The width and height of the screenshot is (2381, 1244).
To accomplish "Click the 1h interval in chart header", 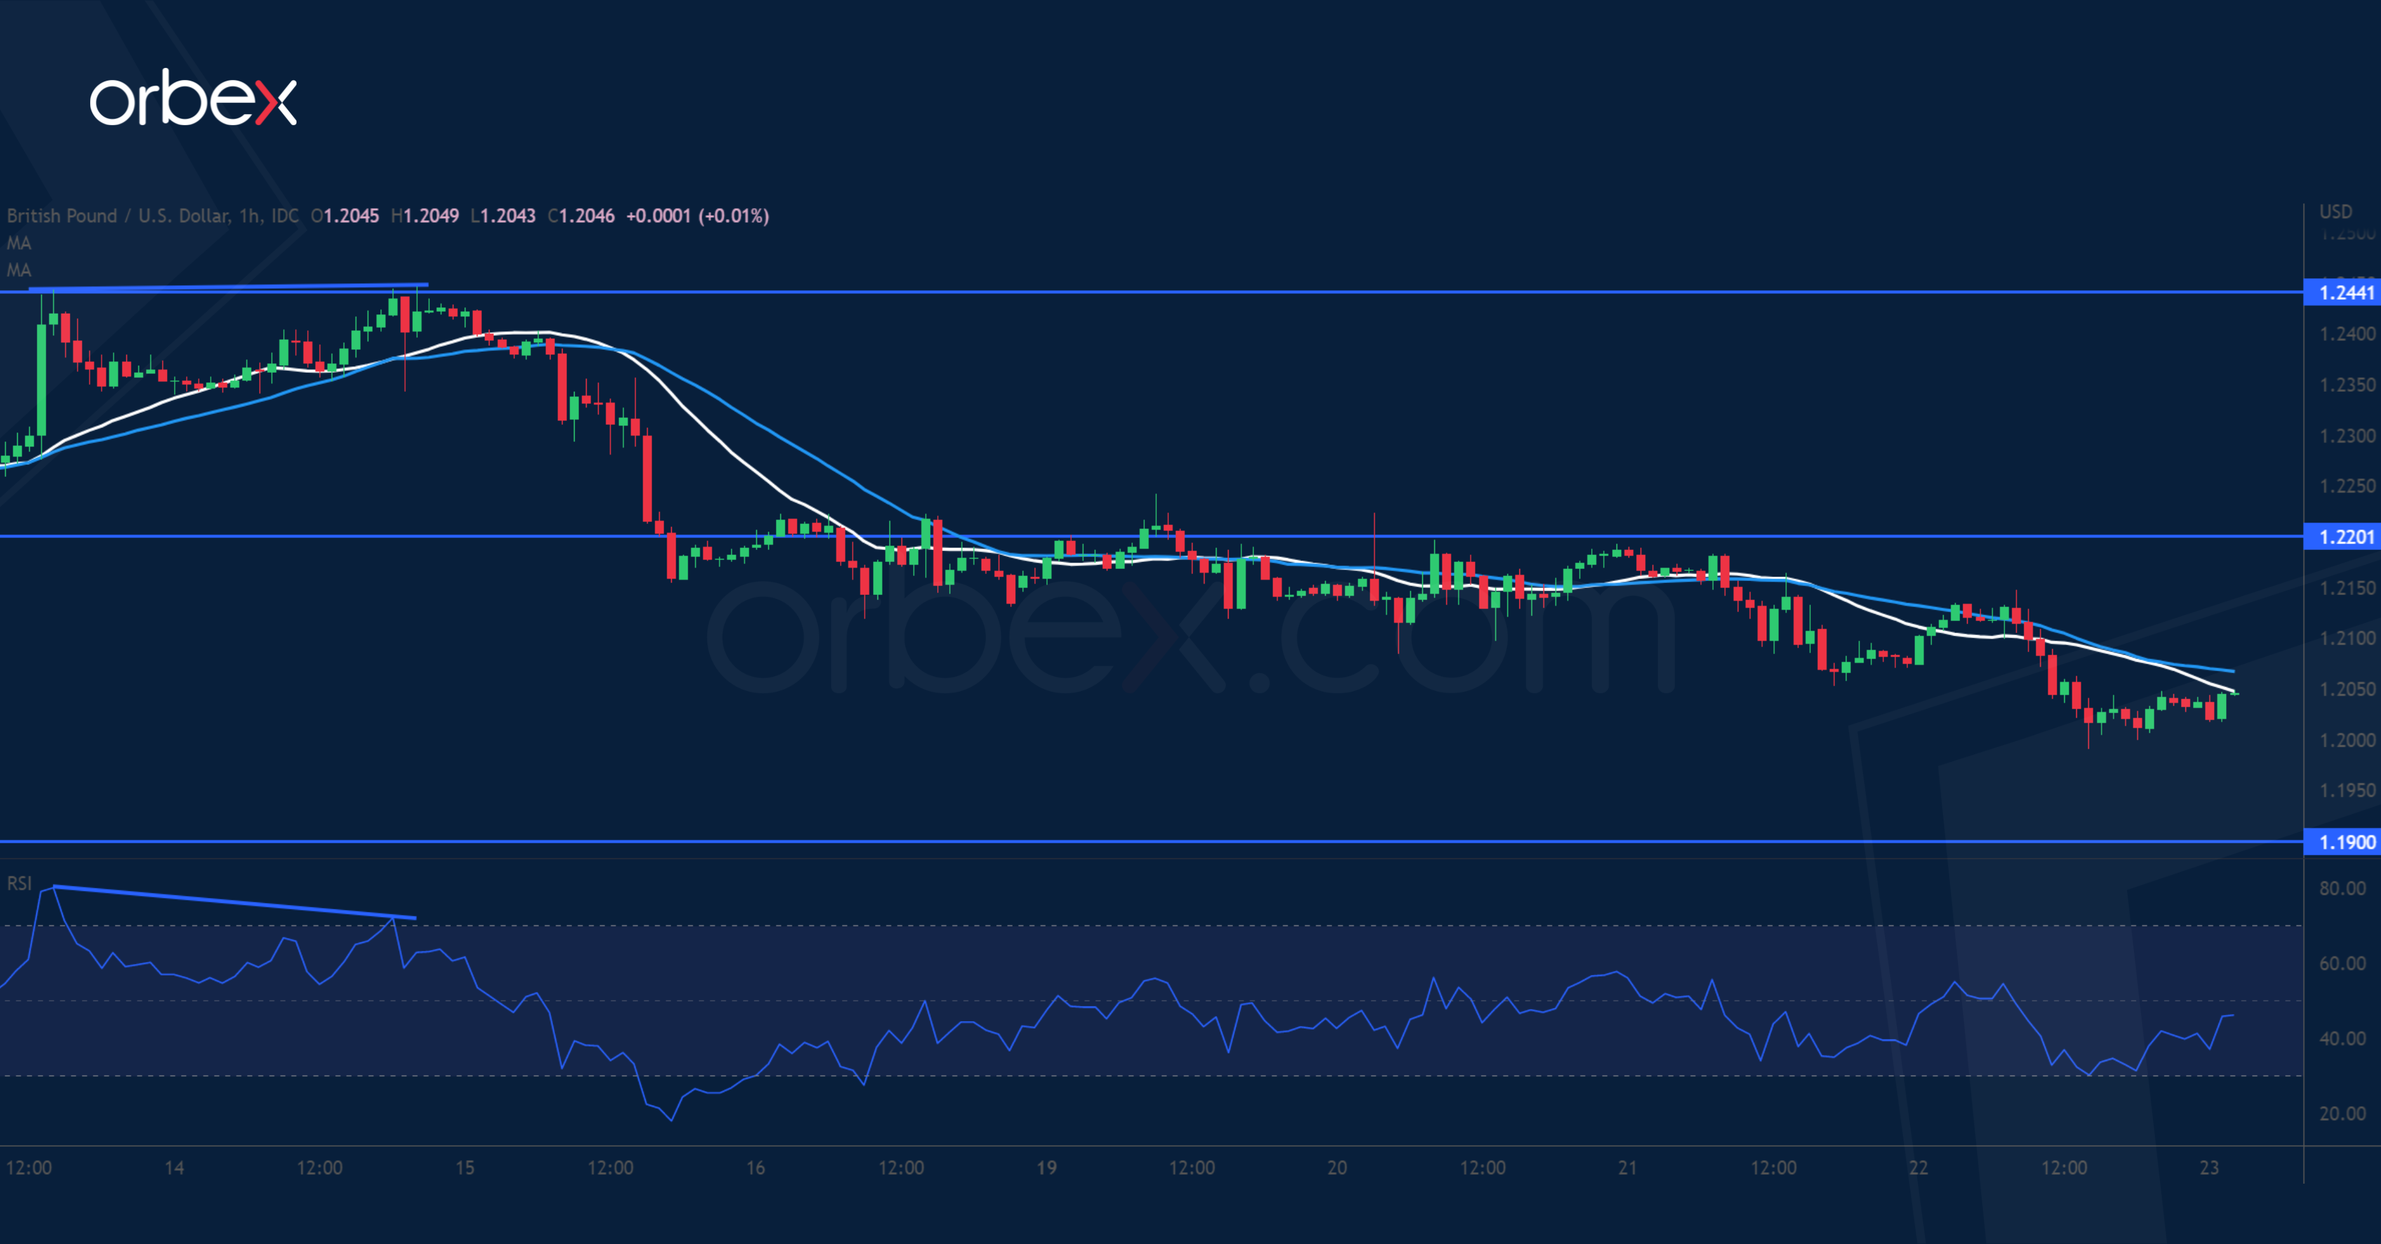I will click(x=249, y=215).
